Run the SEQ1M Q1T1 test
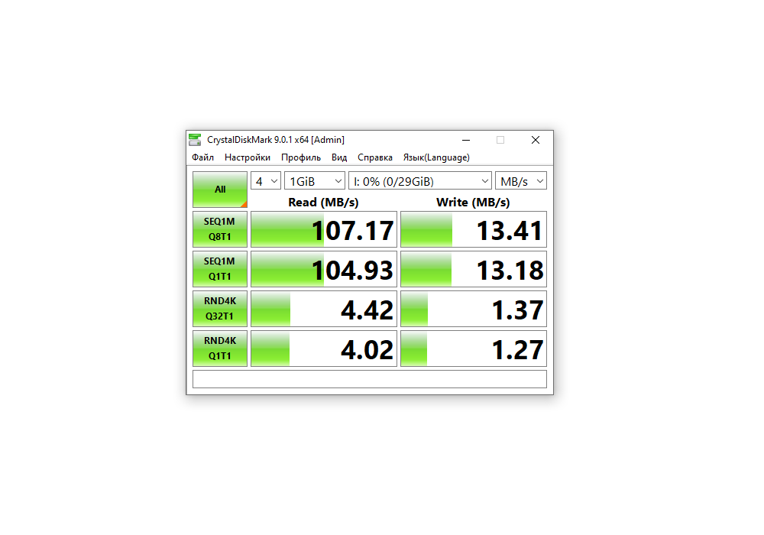 click(220, 269)
